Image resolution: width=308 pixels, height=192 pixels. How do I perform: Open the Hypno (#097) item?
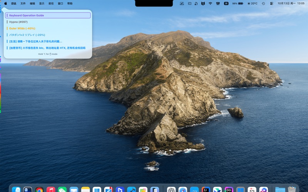tap(18, 22)
